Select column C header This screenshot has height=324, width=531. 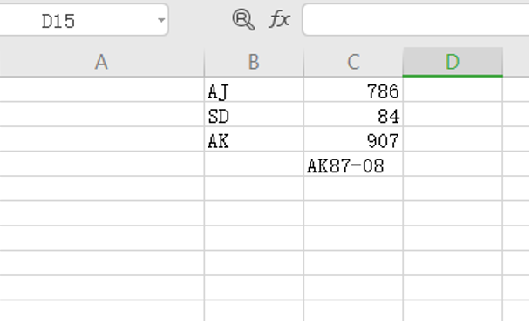tap(353, 62)
